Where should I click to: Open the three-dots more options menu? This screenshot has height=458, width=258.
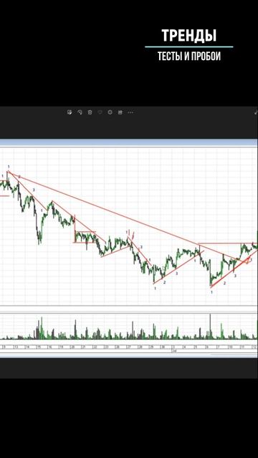click(x=130, y=112)
